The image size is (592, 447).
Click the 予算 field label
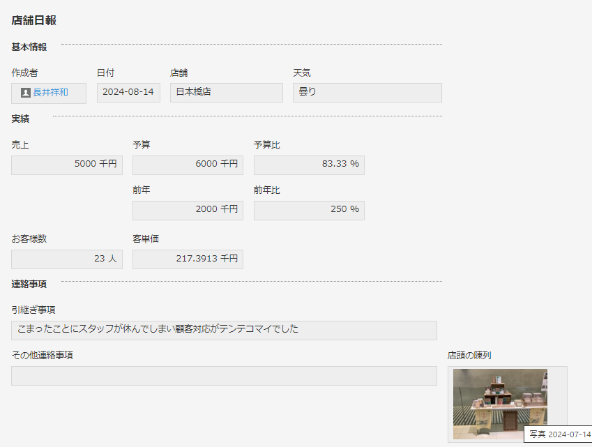[142, 144]
